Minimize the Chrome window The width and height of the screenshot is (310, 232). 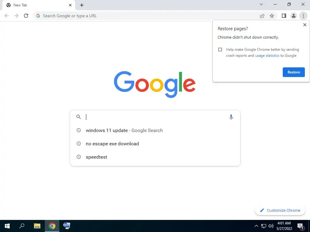[x=275, y=4]
